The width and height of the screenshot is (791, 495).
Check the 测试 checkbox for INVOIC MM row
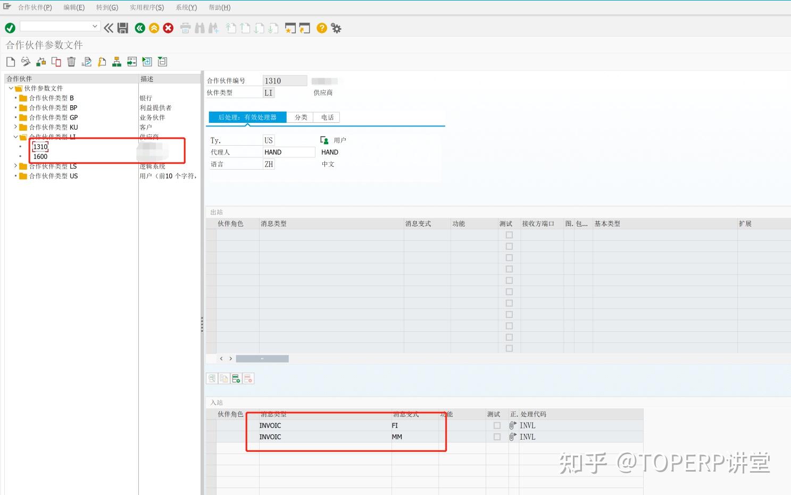point(497,437)
